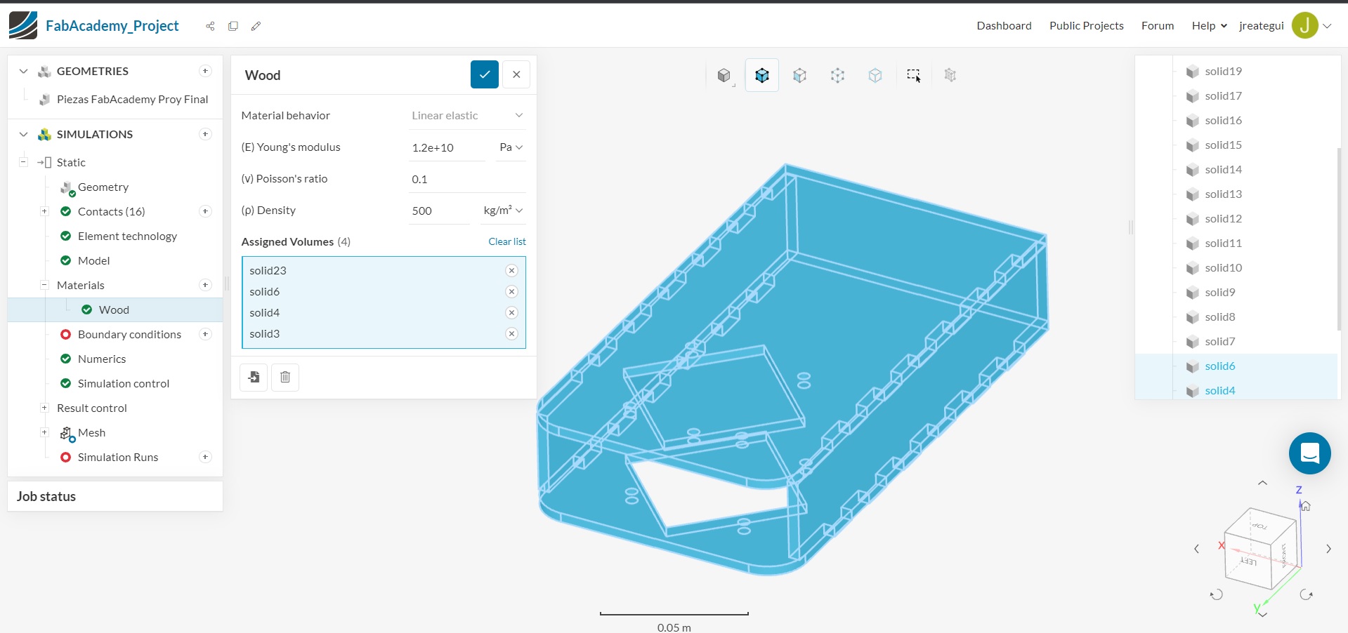1348x633 pixels.
Task: Remove solid4 from assigned volumes
Action: (x=511, y=313)
